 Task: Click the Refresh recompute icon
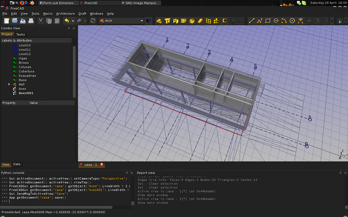click(93, 21)
